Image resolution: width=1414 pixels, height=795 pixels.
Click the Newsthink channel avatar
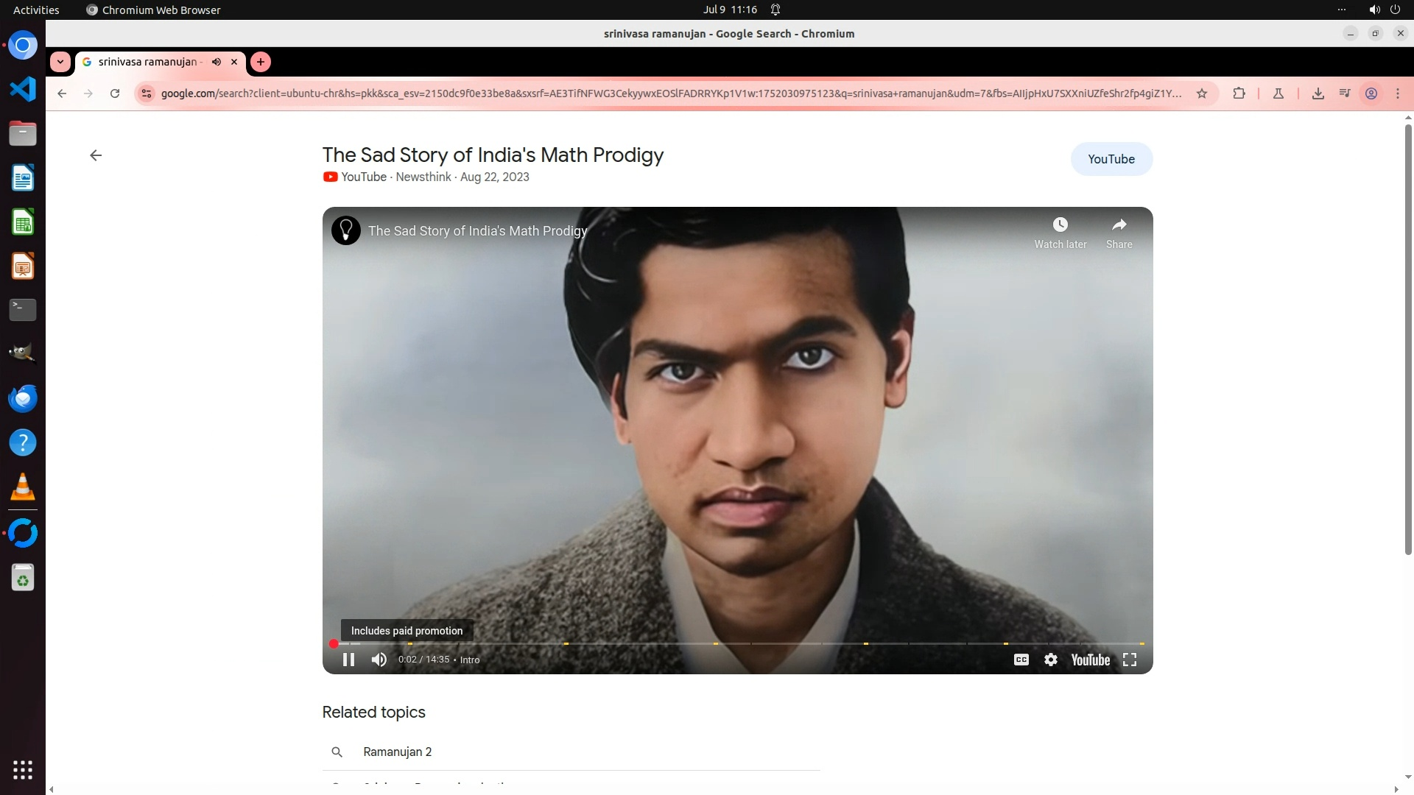(345, 230)
